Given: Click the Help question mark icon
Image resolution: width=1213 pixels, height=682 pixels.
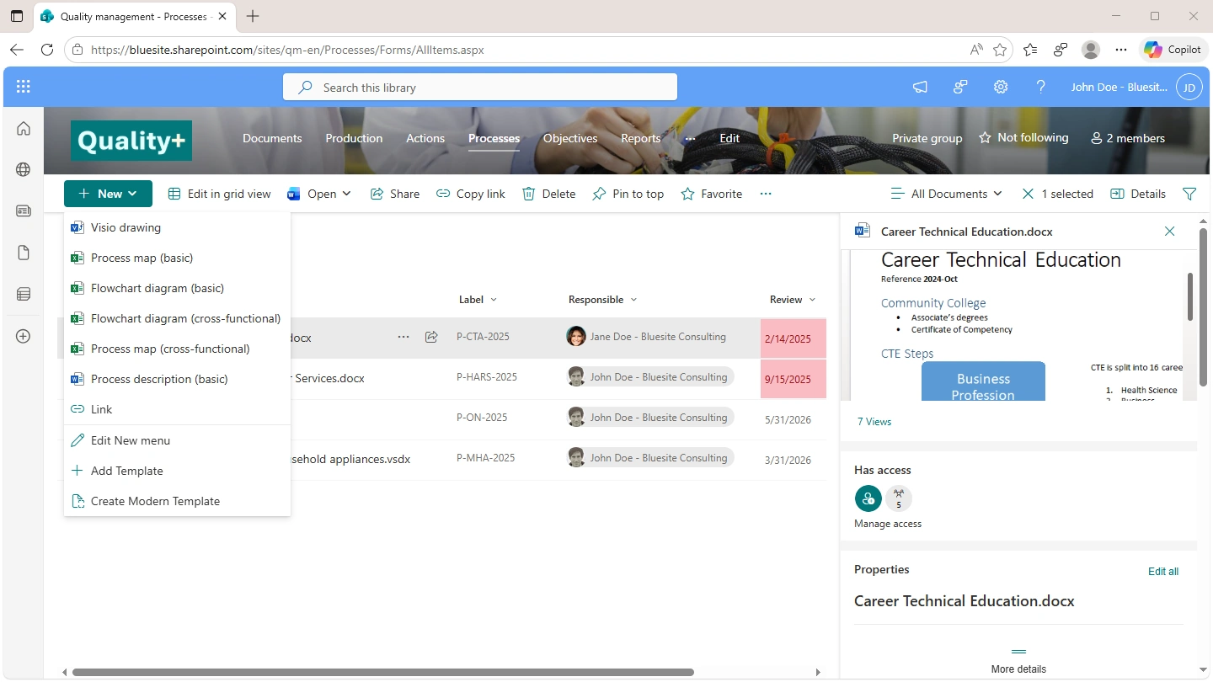Looking at the screenshot, I should [1040, 87].
